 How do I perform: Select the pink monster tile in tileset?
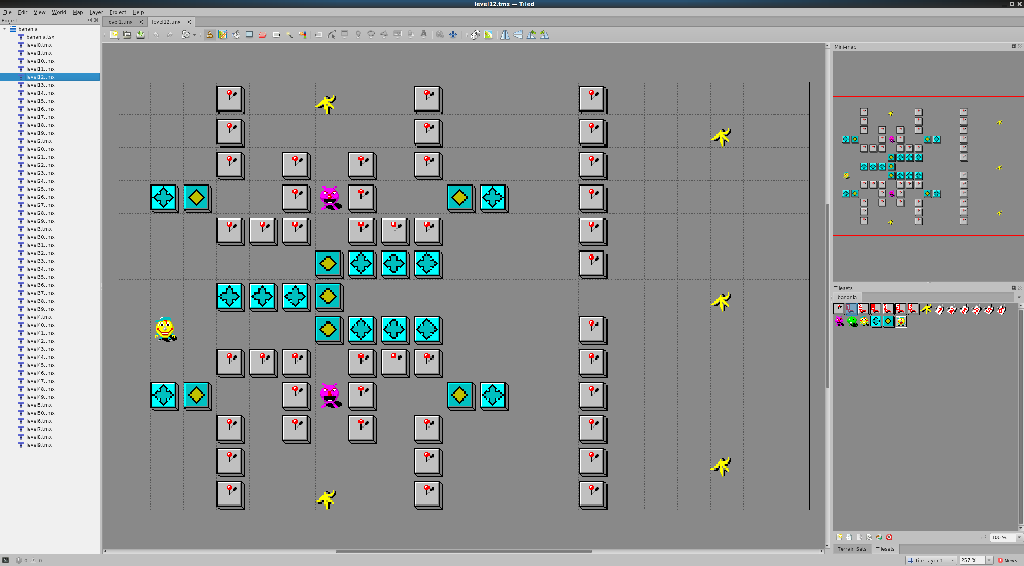tap(839, 321)
